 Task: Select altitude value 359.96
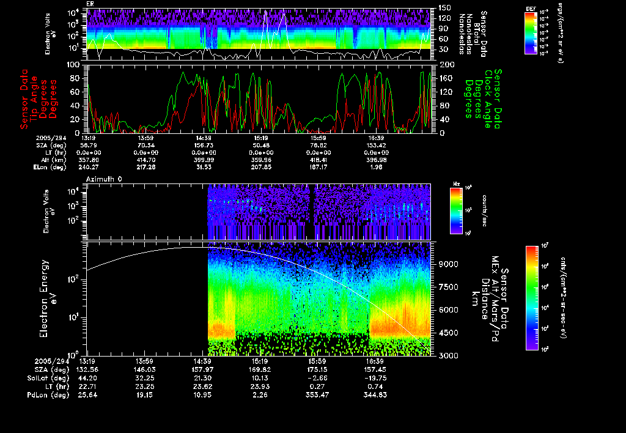pos(261,160)
